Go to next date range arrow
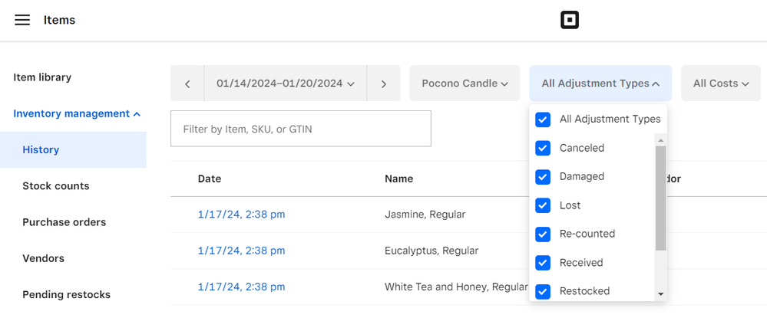This screenshot has height=318, width=767. (x=384, y=84)
